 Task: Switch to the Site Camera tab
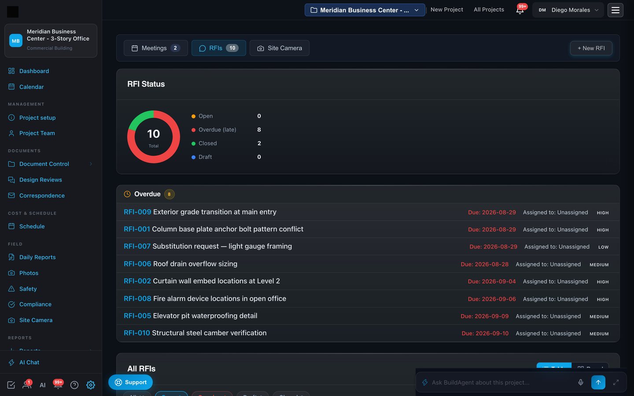280,48
